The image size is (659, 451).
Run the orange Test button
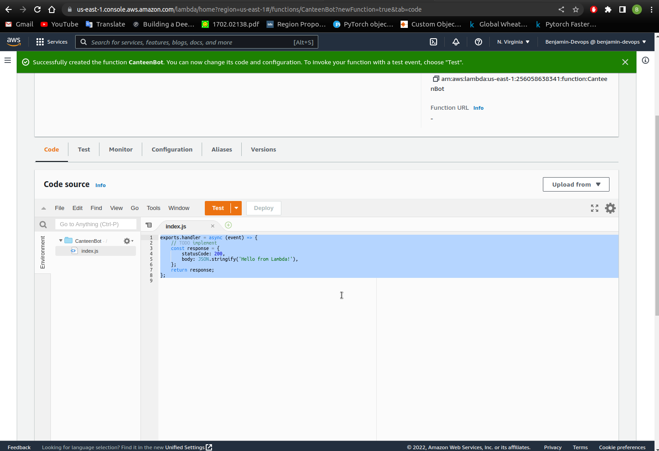click(x=218, y=208)
